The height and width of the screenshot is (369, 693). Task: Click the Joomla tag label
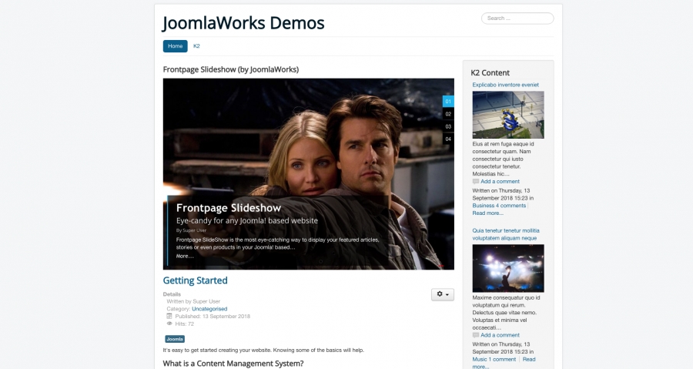(175, 339)
